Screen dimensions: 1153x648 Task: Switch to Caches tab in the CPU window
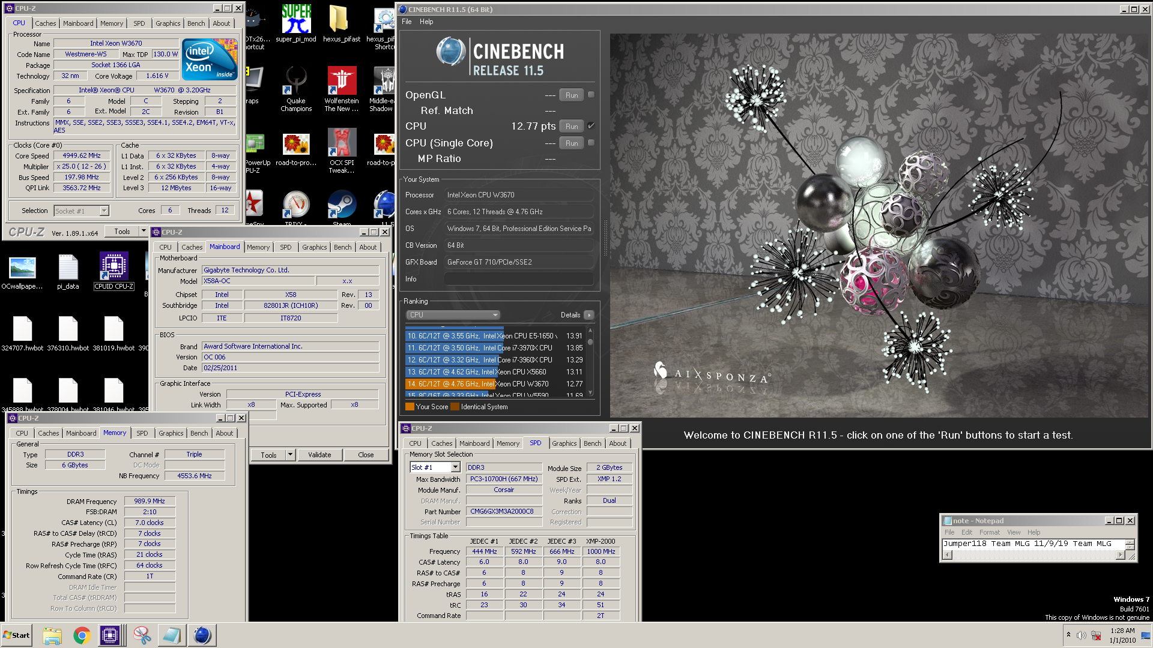coord(46,23)
